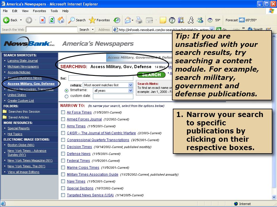Expand the Search the Web button arrow
277x207 pixels.
[x=93, y=30]
